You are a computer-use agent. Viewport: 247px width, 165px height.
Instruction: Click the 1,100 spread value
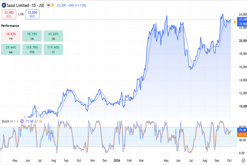click(x=21, y=14)
